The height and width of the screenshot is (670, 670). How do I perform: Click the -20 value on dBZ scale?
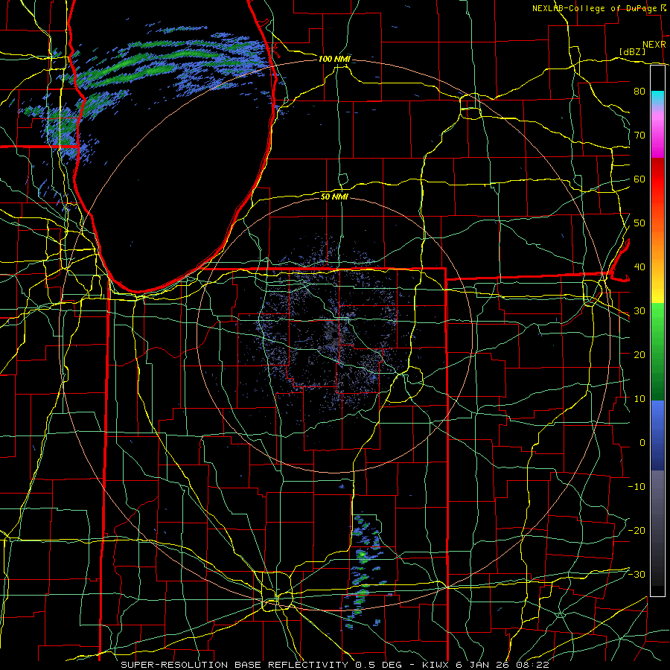point(636,530)
